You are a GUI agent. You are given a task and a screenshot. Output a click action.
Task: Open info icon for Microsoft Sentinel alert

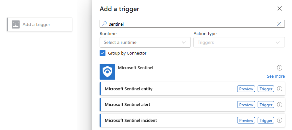click(x=280, y=105)
